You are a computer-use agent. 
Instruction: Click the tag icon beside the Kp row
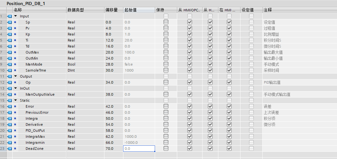point(9,34)
